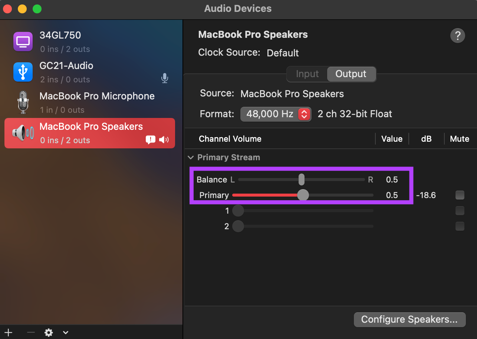Switch to the Output tab
Screen dimensions: 477x339
tap(351, 74)
